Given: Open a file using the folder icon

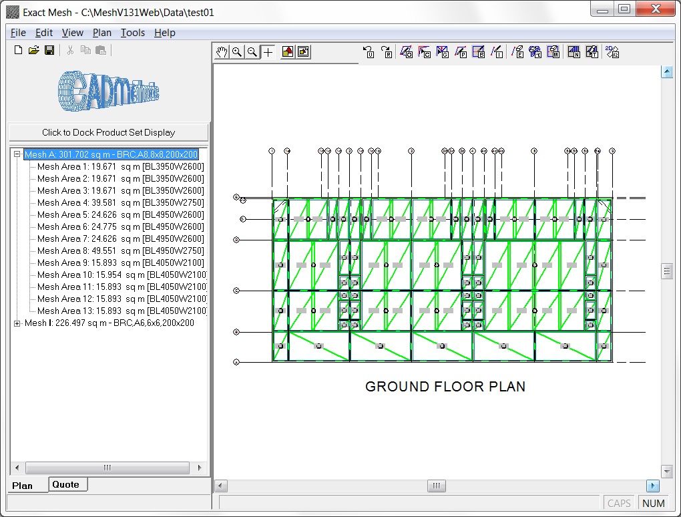Looking at the screenshot, I should 33,50.
